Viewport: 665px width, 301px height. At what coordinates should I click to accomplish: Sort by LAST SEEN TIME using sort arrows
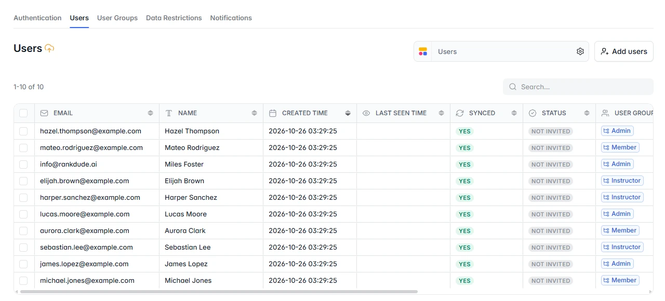click(x=441, y=113)
